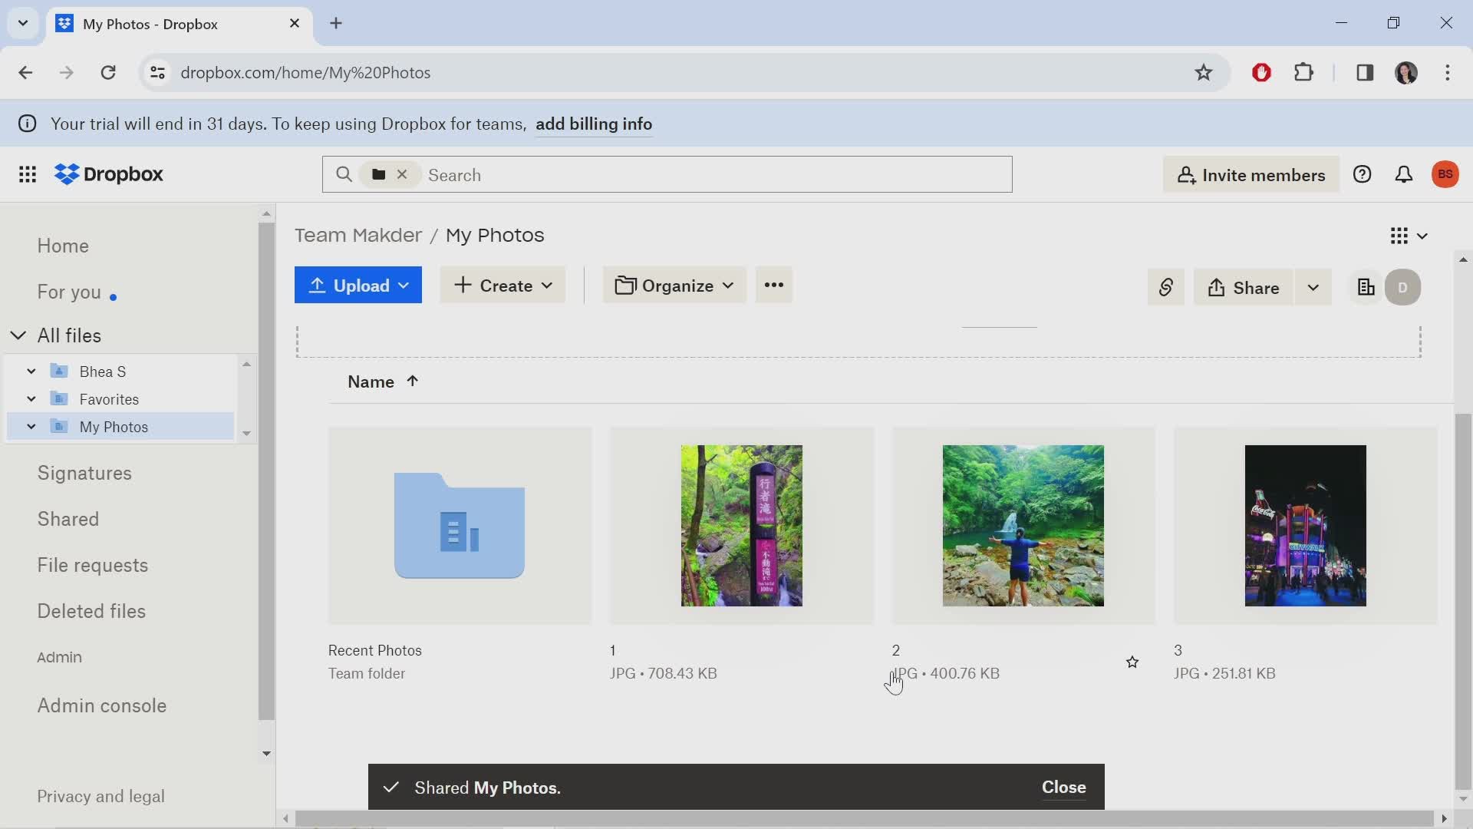
Task: Close the Shared My Photos notification
Action: pos(1063,787)
